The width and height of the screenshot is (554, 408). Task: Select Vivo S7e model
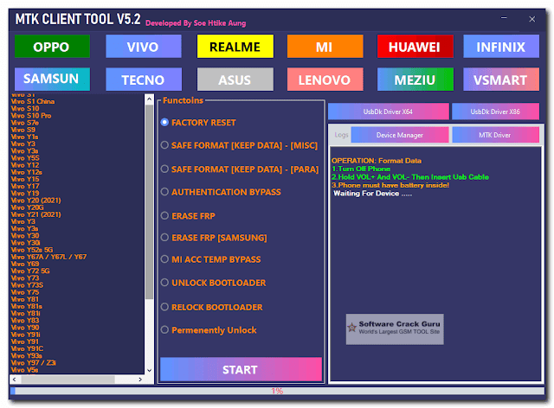coord(25,123)
